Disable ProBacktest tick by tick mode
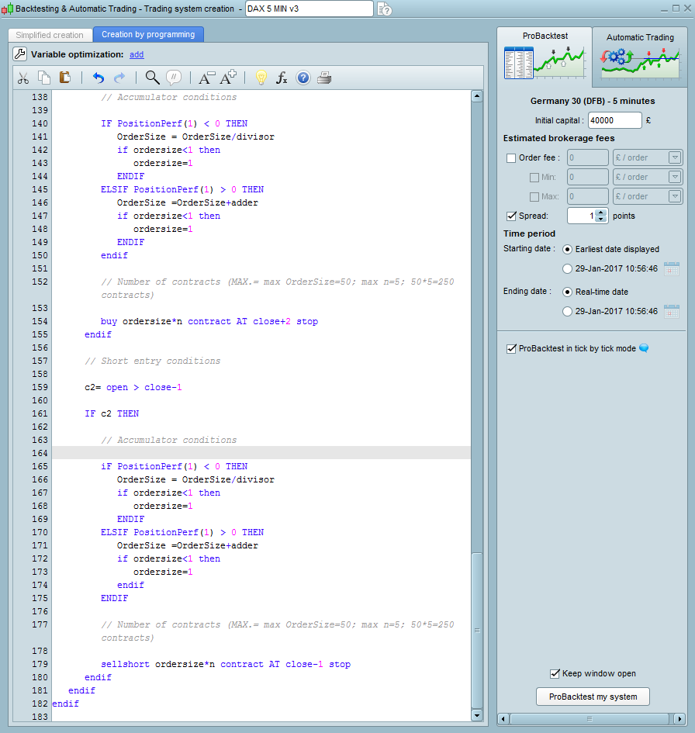The width and height of the screenshot is (695, 733). [x=510, y=349]
